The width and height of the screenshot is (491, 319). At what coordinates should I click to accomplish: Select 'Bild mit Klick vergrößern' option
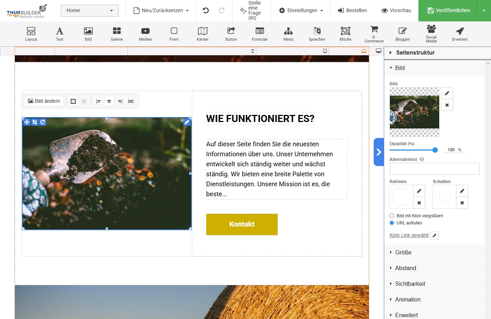click(x=392, y=216)
